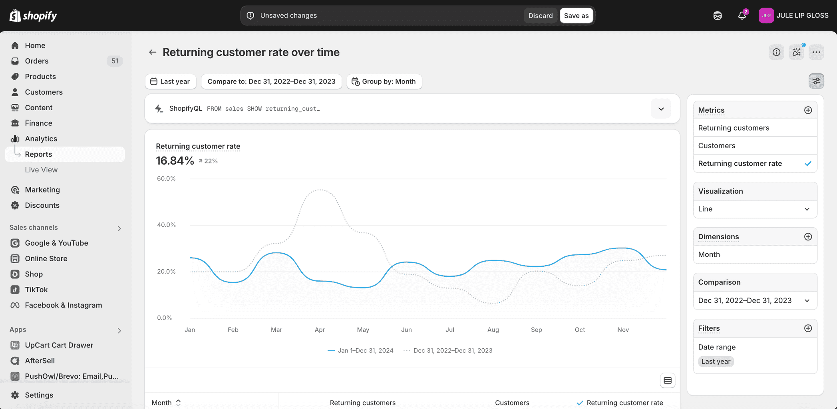Open Facebook & Instagram channel
This screenshot has height=409, width=837.
click(65, 305)
